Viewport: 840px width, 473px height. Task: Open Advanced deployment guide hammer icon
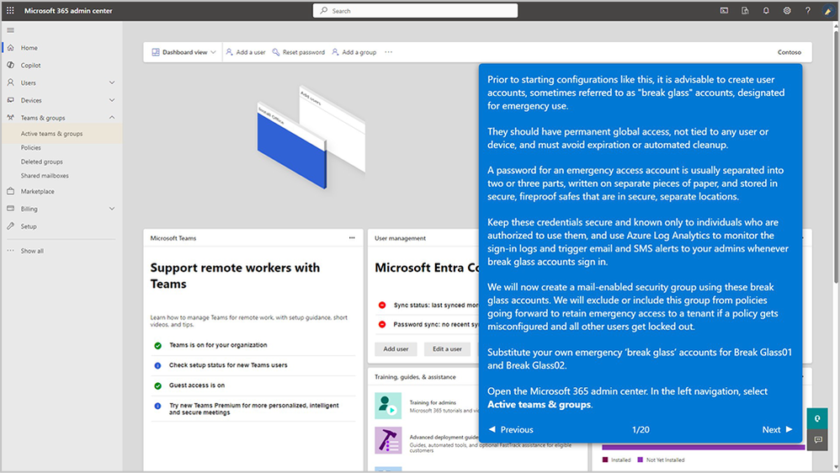click(x=388, y=440)
